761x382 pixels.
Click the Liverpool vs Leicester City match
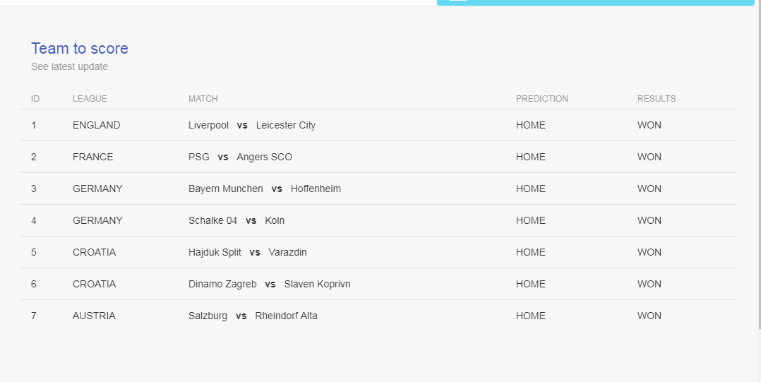(x=252, y=125)
